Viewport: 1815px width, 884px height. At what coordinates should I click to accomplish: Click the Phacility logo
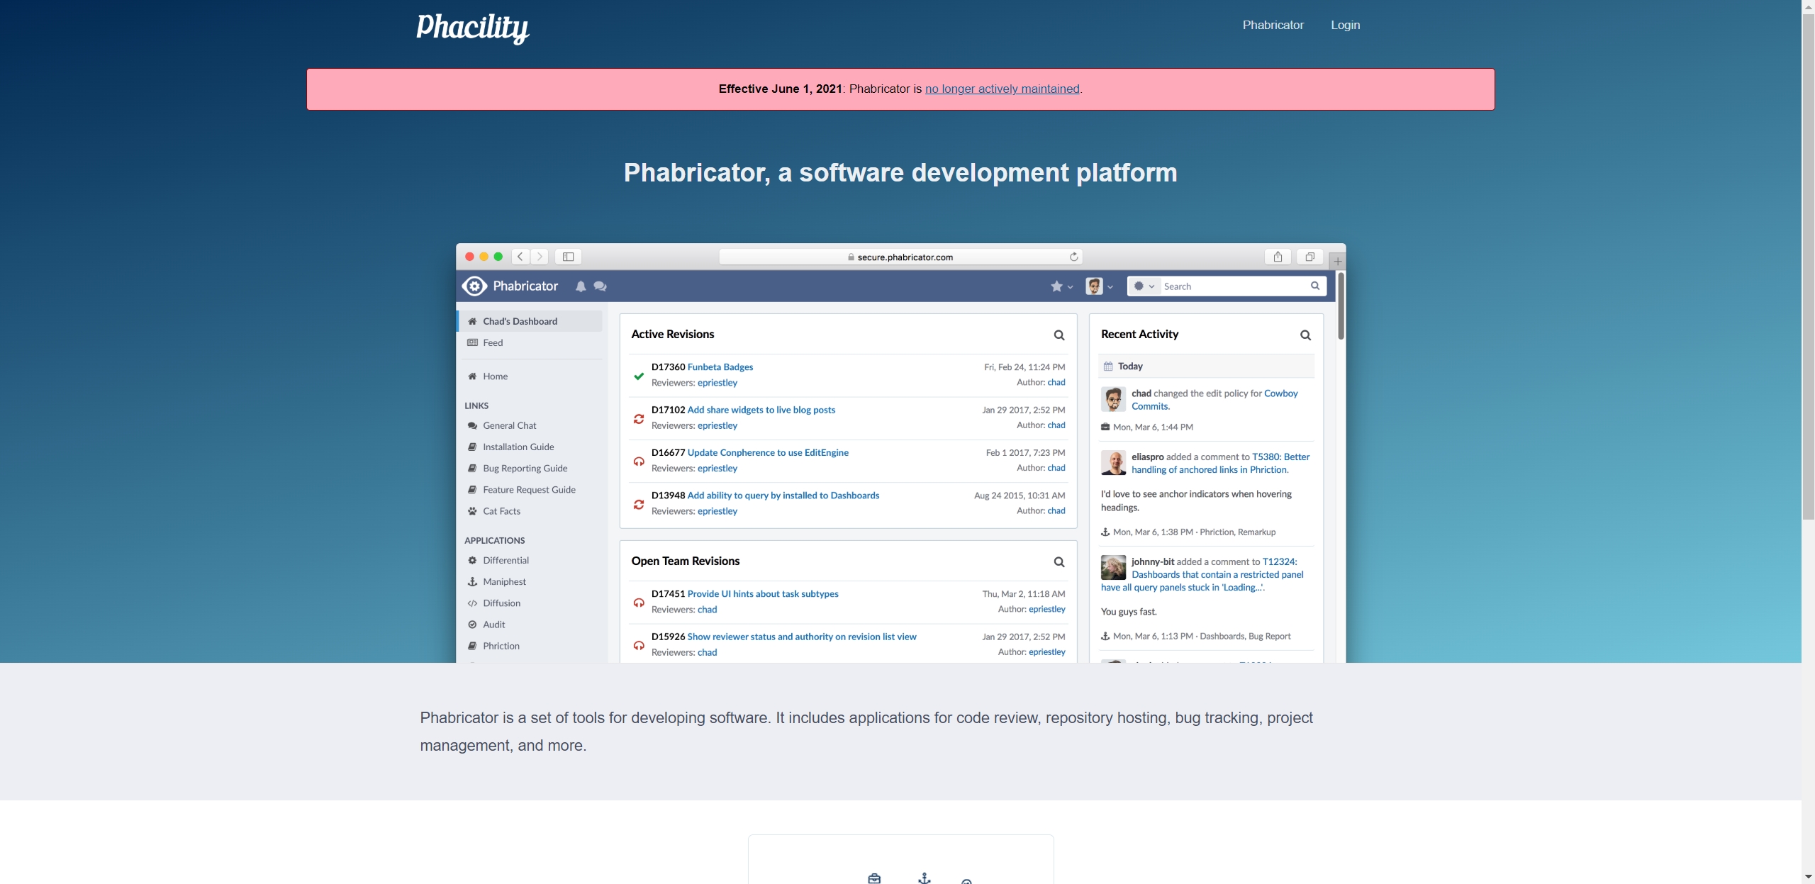(x=472, y=28)
